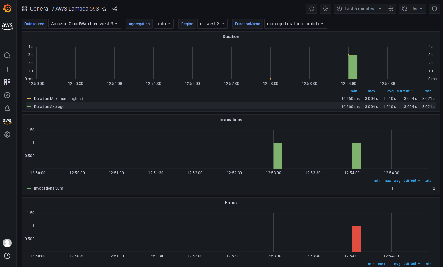Open the Explore compass icon
Screen dimensions: 443x267
(x=7, y=95)
